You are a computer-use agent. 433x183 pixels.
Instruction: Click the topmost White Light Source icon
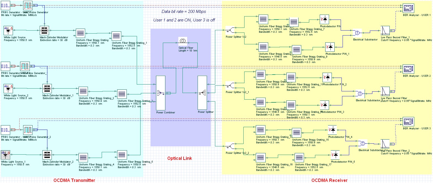click(x=8, y=31)
